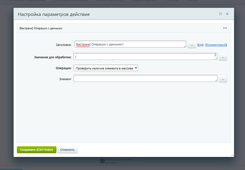Open the Ид link
This screenshot has width=245, height=170.
click(x=200, y=45)
